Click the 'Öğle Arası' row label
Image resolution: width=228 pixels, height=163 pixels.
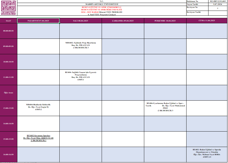8,93
